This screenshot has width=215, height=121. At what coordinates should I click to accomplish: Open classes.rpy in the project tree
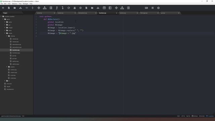click(15, 39)
